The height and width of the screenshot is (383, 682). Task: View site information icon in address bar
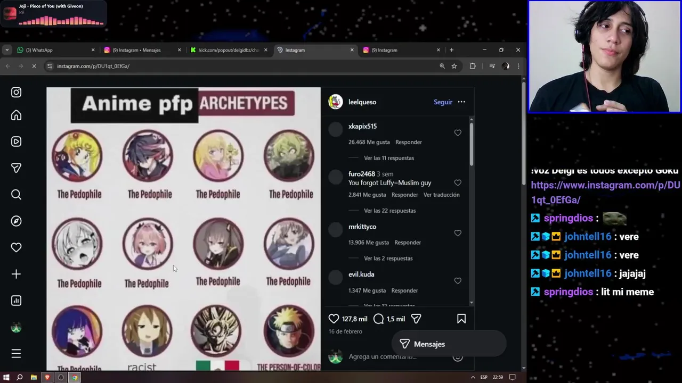click(x=50, y=66)
